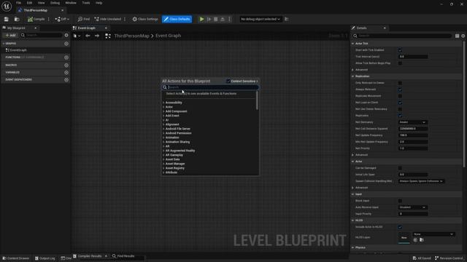Image resolution: width=467 pixels, height=262 pixels.
Task: Open the Debug menu
Action: pyautogui.click(x=55, y=3)
